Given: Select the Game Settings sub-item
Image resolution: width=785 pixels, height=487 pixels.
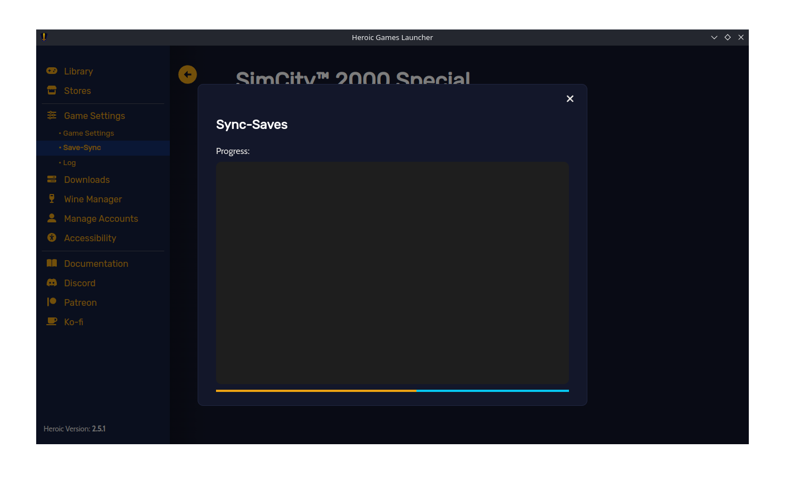Looking at the screenshot, I should (88, 133).
